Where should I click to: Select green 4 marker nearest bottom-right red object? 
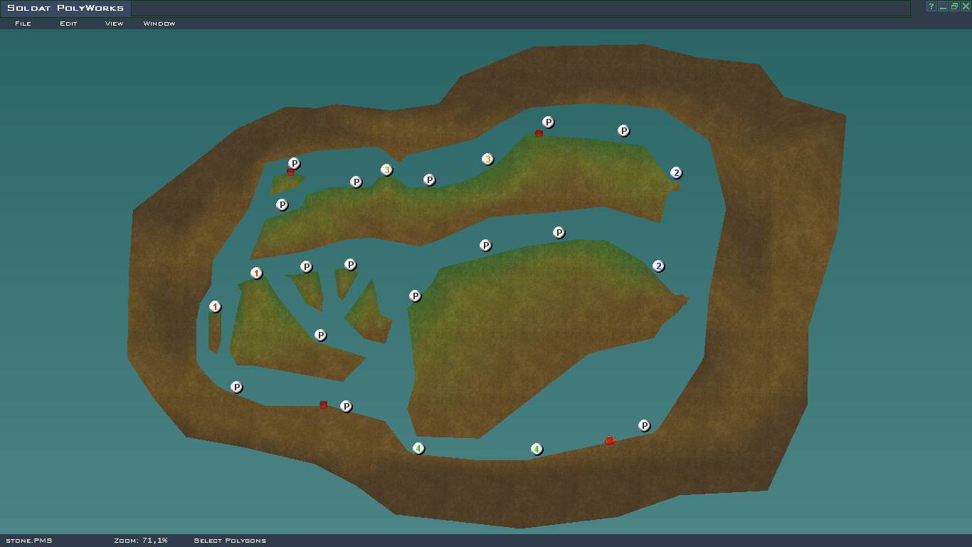click(x=537, y=449)
